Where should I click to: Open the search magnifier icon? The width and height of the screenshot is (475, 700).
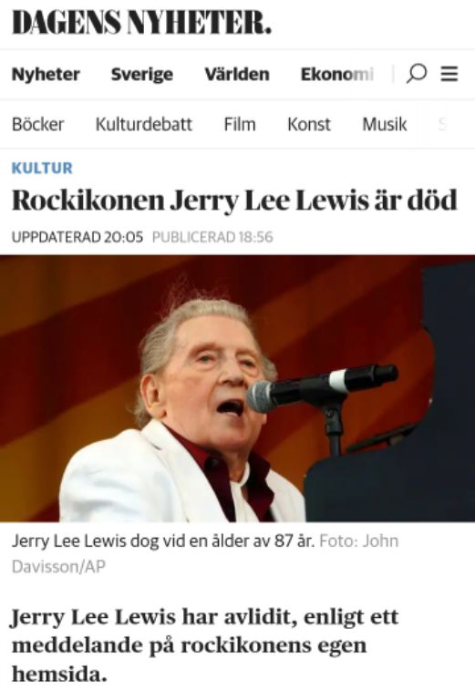pyautogui.click(x=416, y=74)
